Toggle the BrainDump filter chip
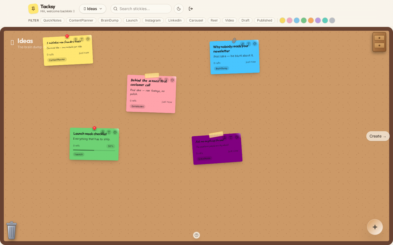Viewport: 393px width, 245px height. point(110,20)
